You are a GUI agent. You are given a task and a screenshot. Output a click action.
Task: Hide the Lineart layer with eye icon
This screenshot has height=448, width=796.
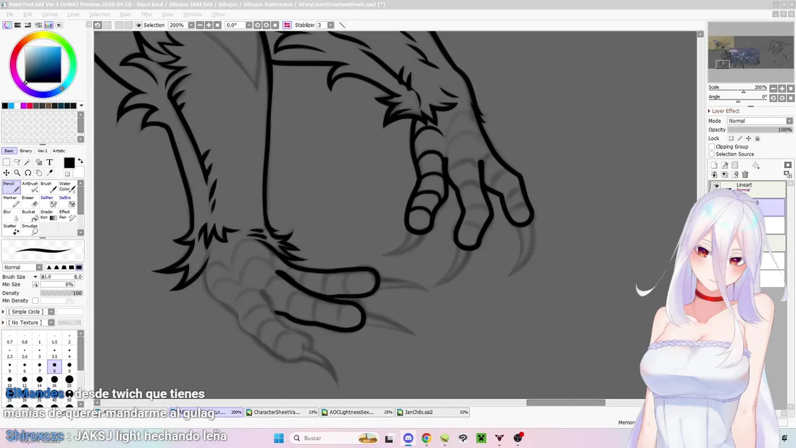[716, 186]
